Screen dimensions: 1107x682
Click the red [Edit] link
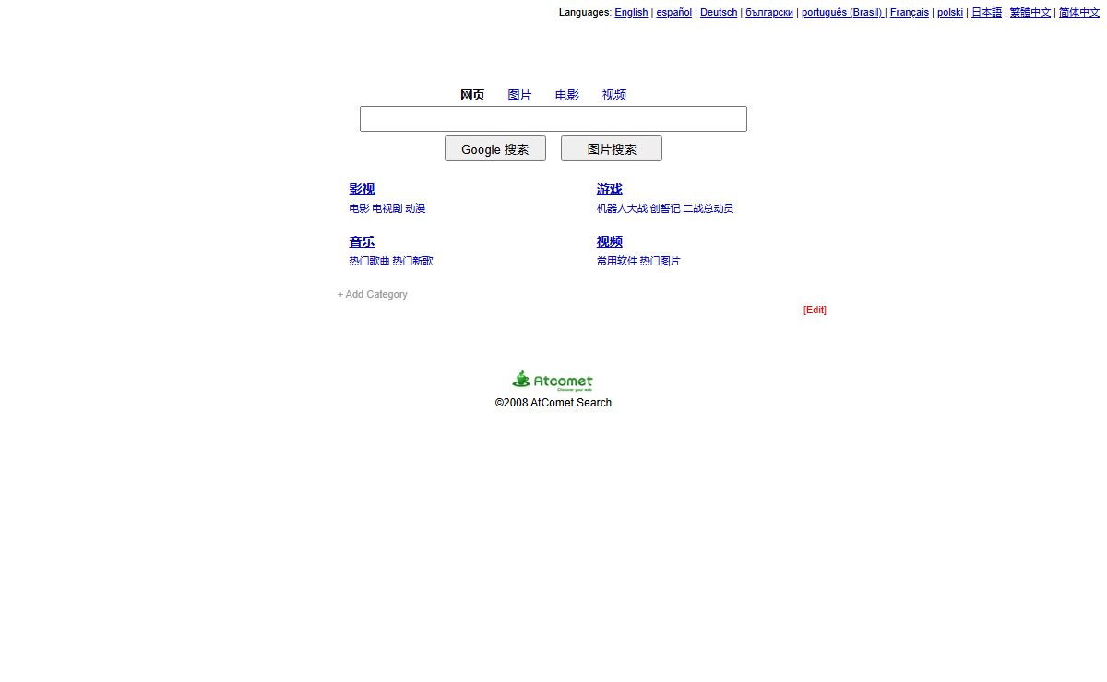(x=815, y=310)
